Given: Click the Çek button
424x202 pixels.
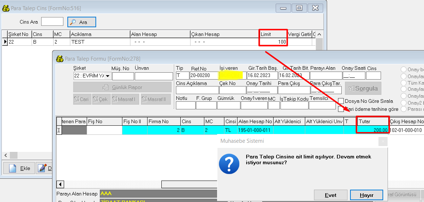Looking at the screenshot, I should click(101, 99).
